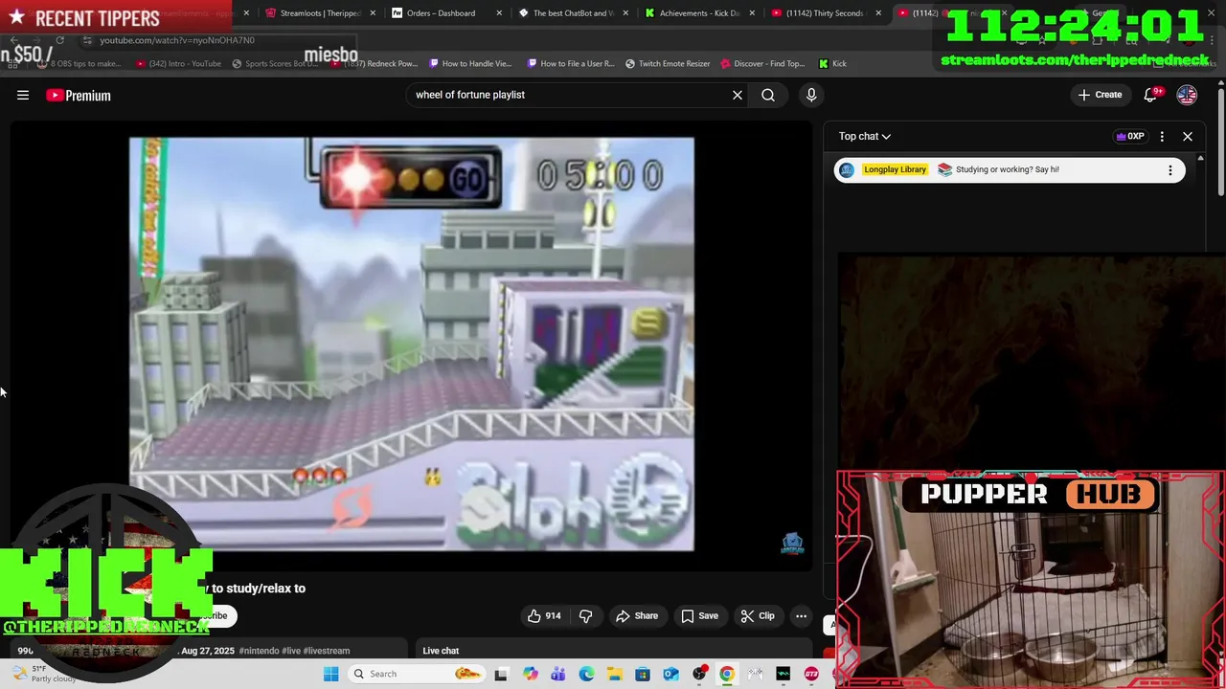Open the How to Handle Vie... bookmark
1226x689 pixels.
tap(470, 63)
